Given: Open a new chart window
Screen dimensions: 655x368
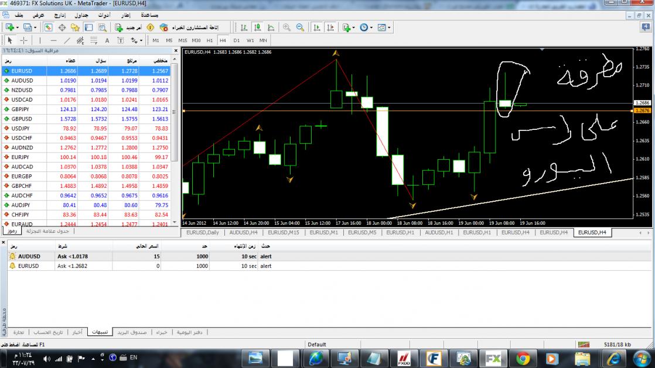Looking at the screenshot, I should (9, 27).
